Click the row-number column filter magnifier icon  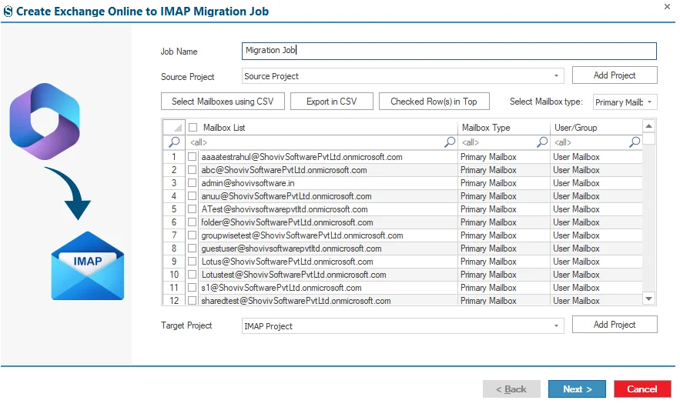174,142
